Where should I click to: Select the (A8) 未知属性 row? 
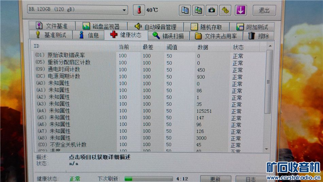coord(149,138)
